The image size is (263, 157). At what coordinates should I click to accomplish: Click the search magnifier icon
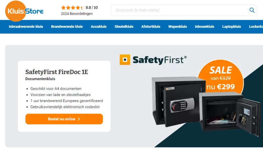252,10
